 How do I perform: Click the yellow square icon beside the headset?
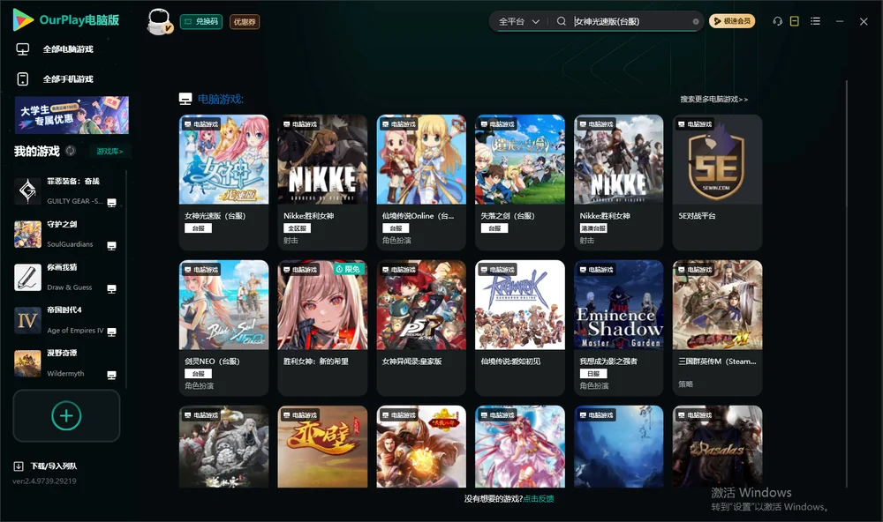coord(795,21)
